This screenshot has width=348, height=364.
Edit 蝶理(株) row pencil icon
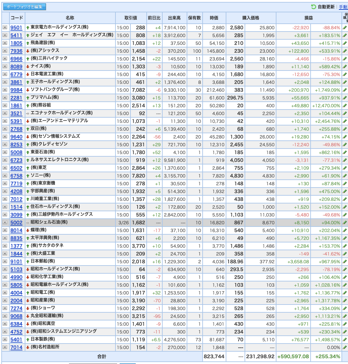tap(345, 230)
